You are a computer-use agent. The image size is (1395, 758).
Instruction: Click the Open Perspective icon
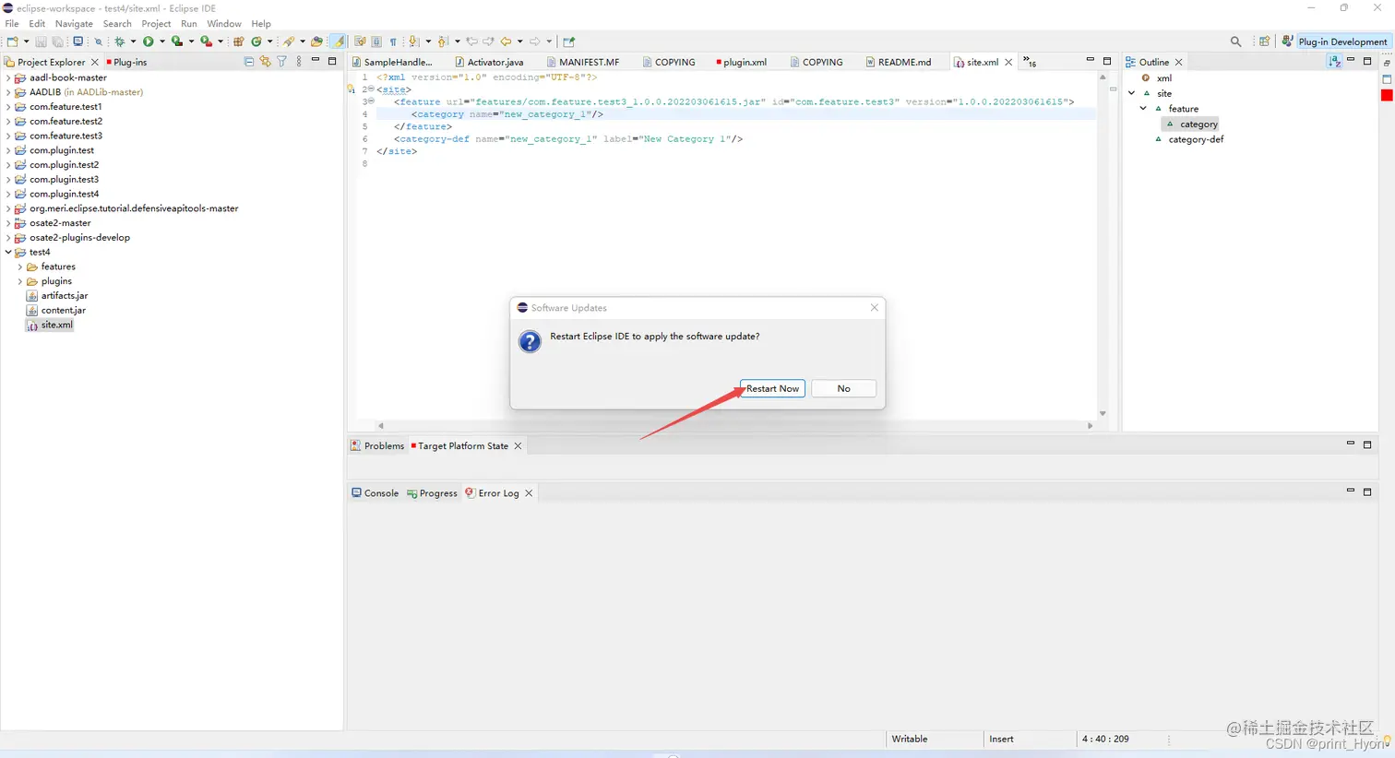(x=1265, y=41)
